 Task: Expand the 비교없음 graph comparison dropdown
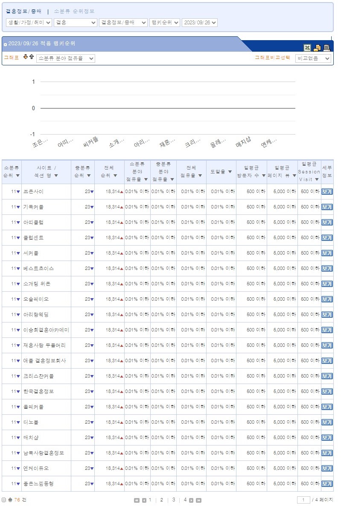(313, 59)
